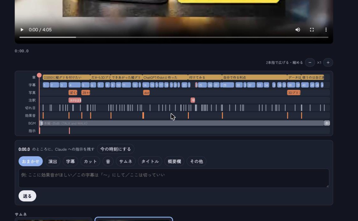Image resolution: width=358 pixels, height=221 pixels.
Task: Focus the instruction text area for Claude
Action: [174, 178]
